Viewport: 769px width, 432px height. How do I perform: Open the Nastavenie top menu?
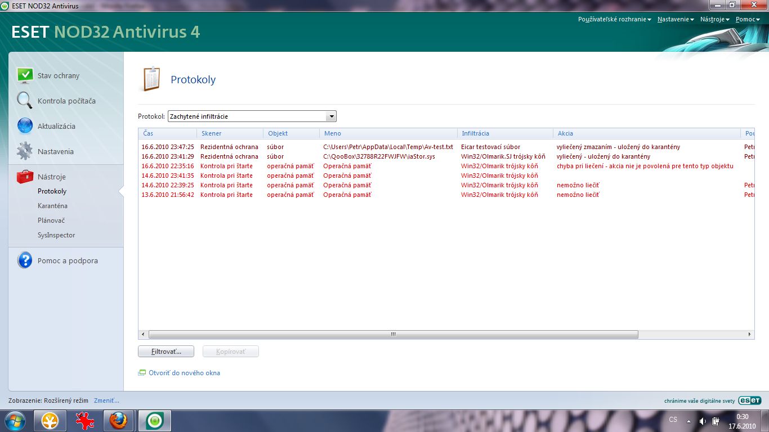click(676, 19)
